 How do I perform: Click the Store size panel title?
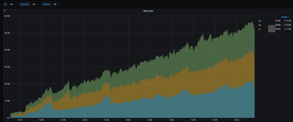pos(148,11)
